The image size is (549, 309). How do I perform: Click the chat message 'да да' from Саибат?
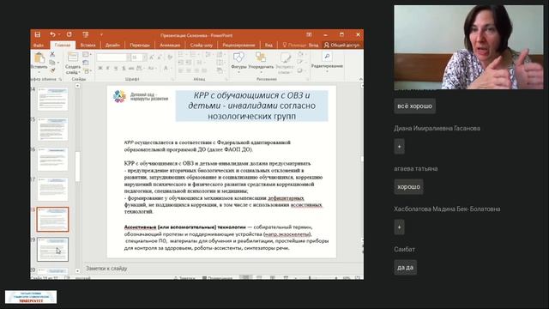click(x=406, y=267)
